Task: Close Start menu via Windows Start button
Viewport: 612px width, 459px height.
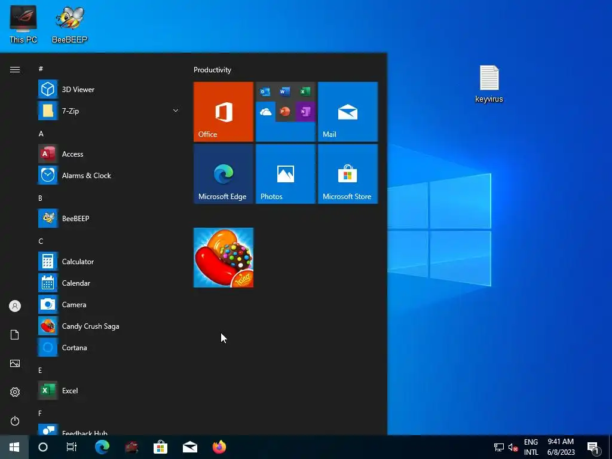Action: pyautogui.click(x=14, y=447)
